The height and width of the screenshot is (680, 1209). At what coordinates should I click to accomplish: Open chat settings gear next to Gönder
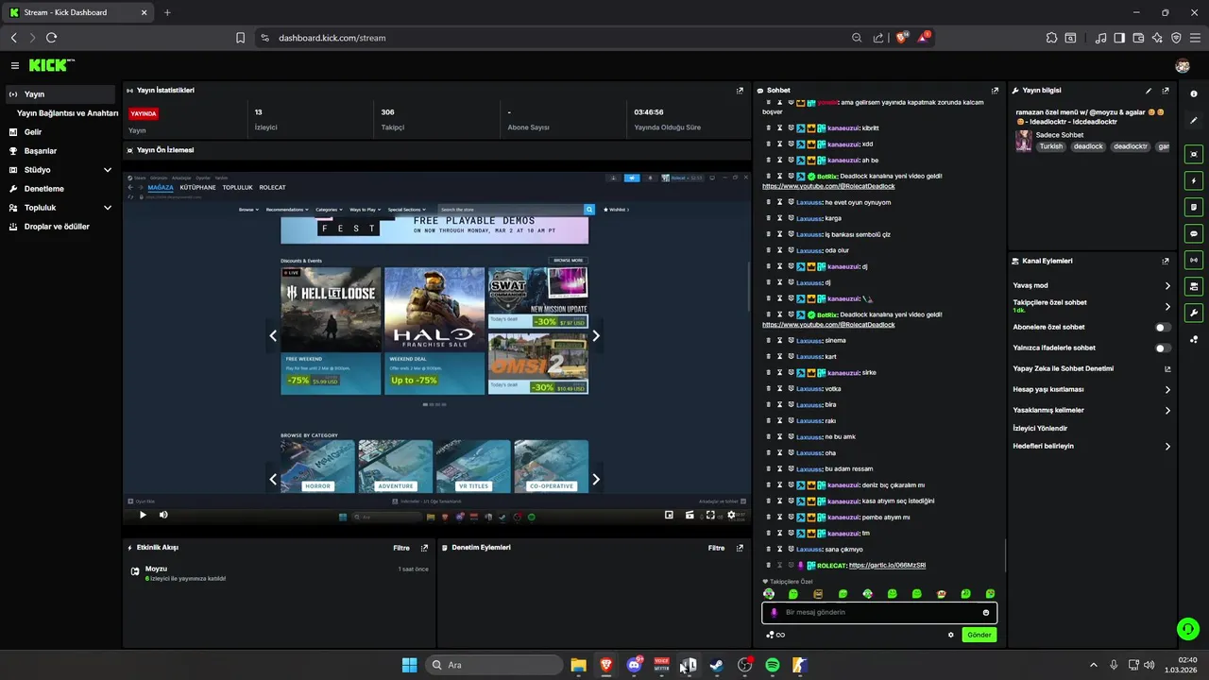pyautogui.click(x=950, y=635)
